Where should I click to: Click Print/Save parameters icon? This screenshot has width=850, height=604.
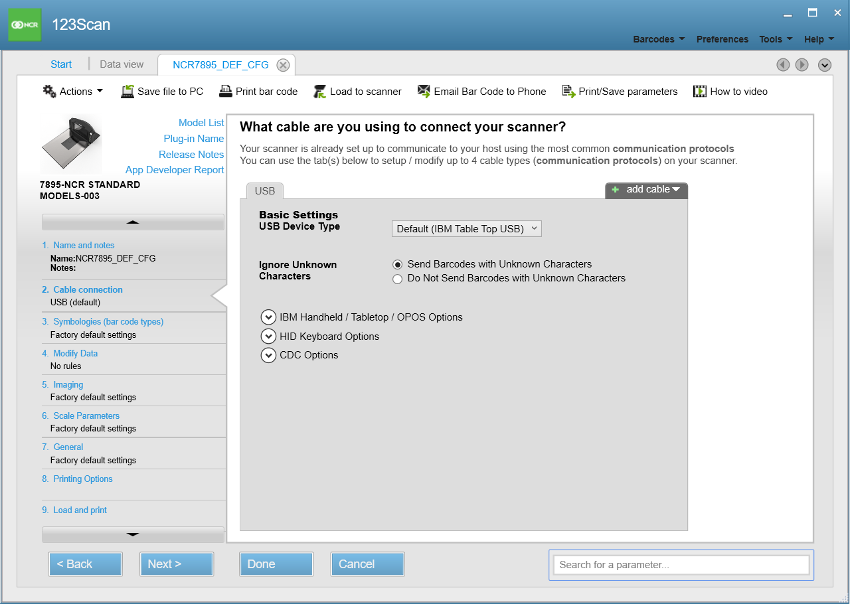tap(568, 92)
